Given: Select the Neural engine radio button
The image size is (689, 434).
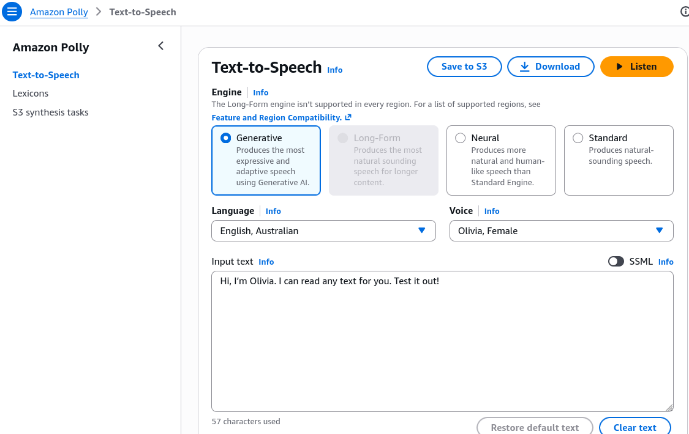Looking at the screenshot, I should click(x=460, y=138).
